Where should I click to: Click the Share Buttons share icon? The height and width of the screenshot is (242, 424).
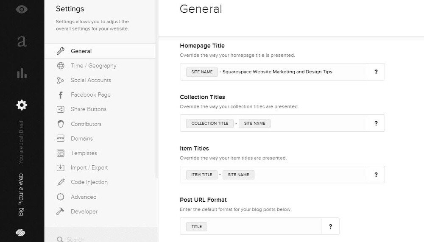pyautogui.click(x=61, y=109)
